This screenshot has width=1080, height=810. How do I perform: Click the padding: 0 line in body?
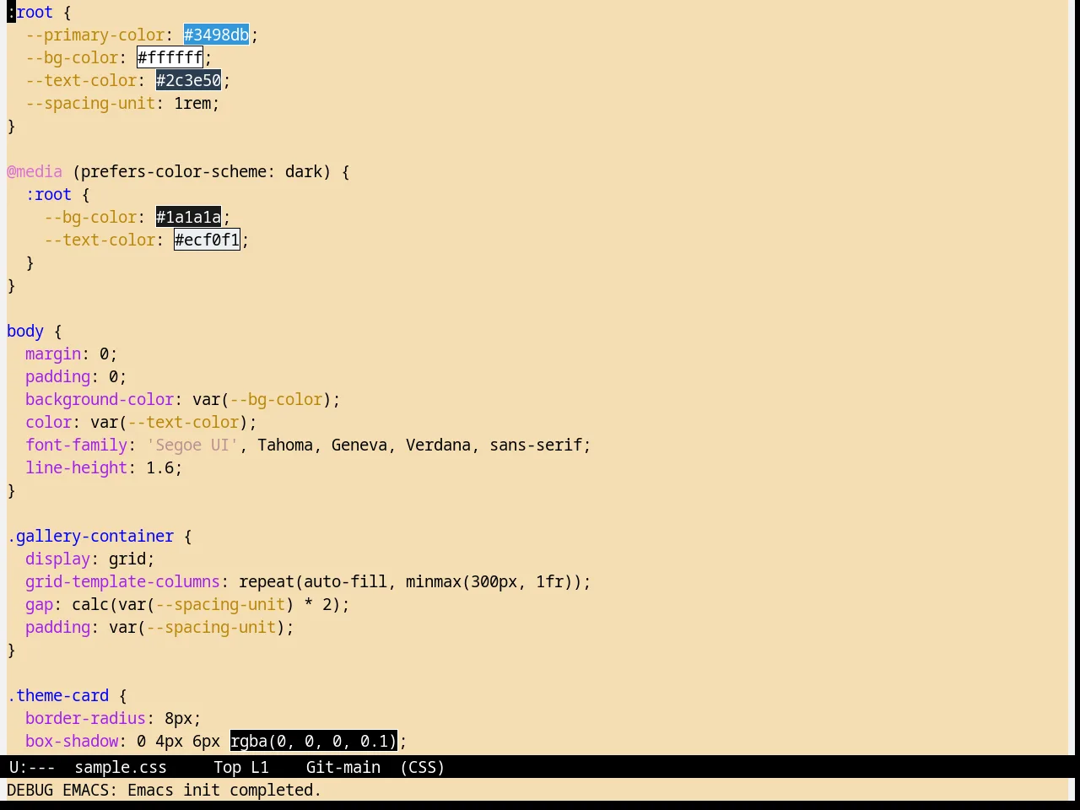(x=76, y=376)
